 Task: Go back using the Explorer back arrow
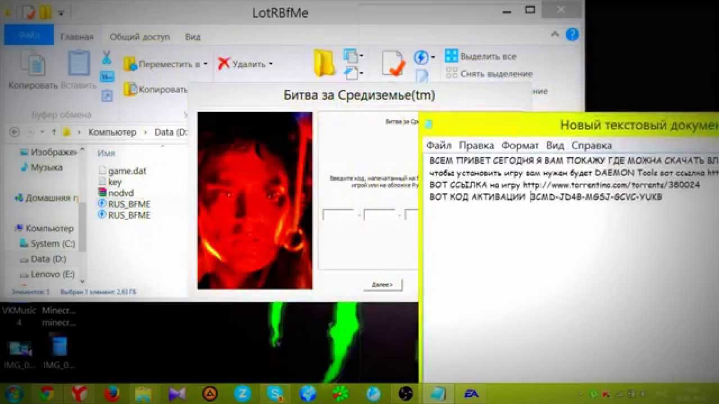(15, 132)
